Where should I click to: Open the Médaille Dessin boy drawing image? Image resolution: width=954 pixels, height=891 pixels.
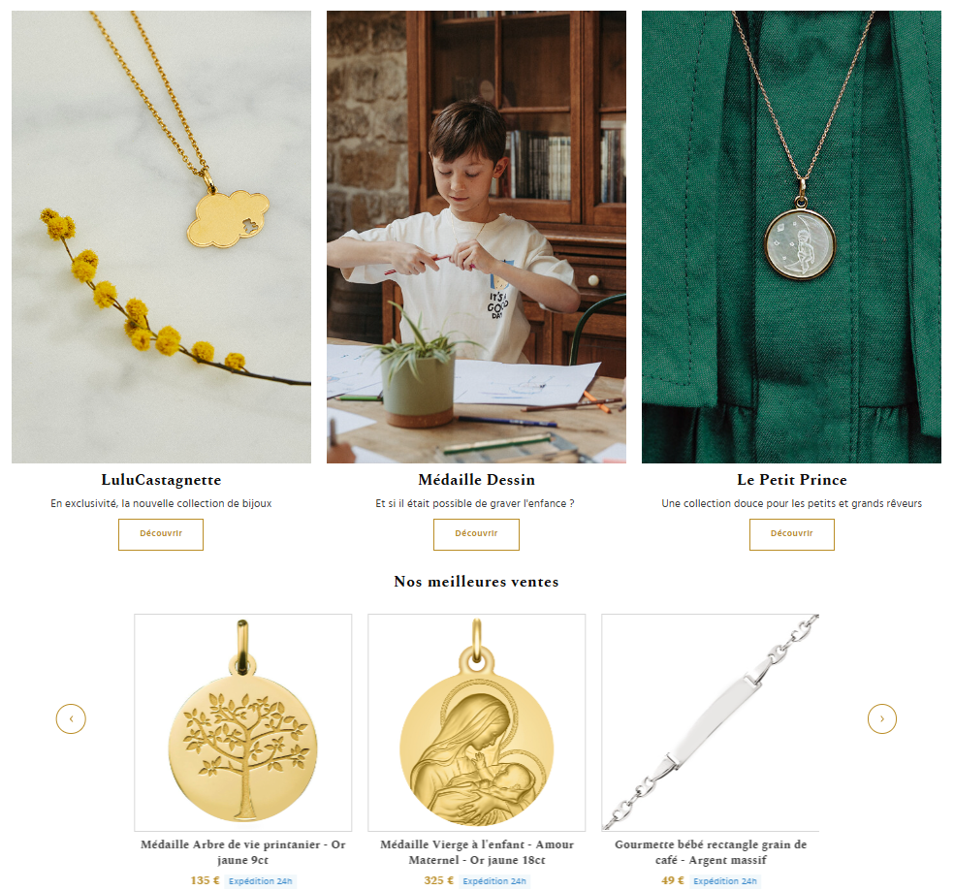tap(476, 237)
